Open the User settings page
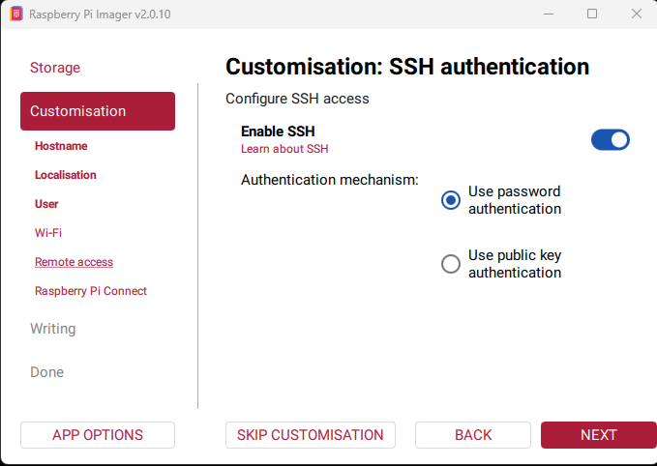Screen dimensions: 657x466 pyautogui.click(x=46, y=204)
